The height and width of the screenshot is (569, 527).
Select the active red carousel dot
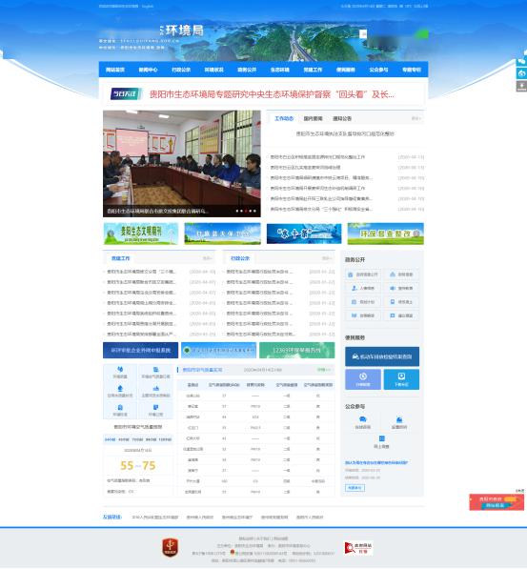[x=246, y=211]
